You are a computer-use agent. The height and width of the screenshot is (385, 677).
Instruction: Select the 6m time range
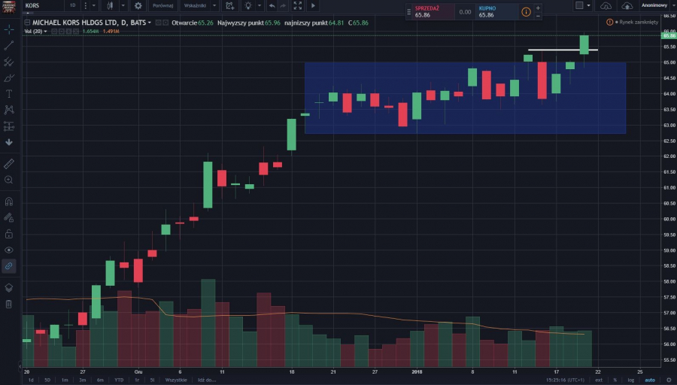[100, 380]
